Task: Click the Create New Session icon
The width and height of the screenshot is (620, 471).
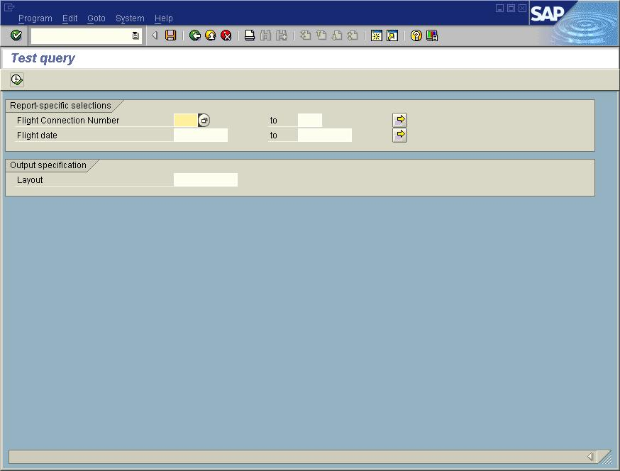Action: point(377,35)
